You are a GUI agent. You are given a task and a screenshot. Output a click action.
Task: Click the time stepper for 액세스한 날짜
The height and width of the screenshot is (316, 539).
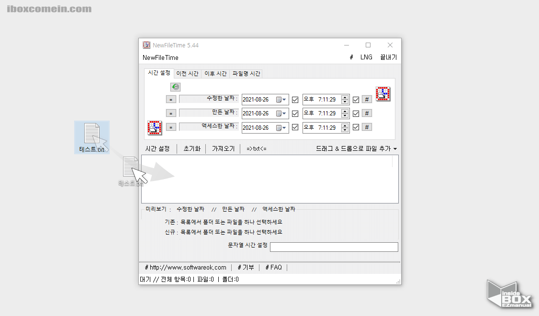[345, 127]
